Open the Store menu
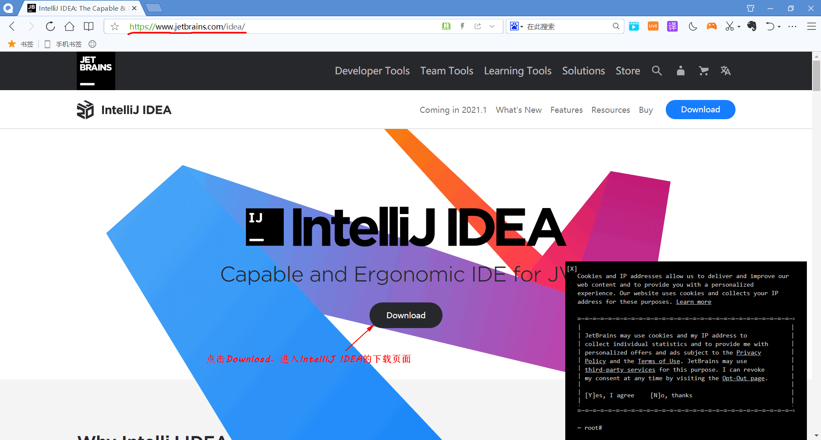821x440 pixels. (628, 71)
